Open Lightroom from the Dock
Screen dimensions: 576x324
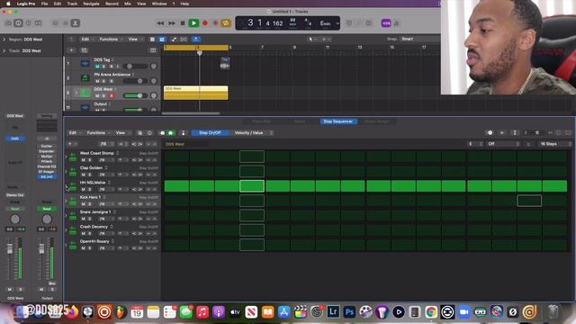[333, 312]
